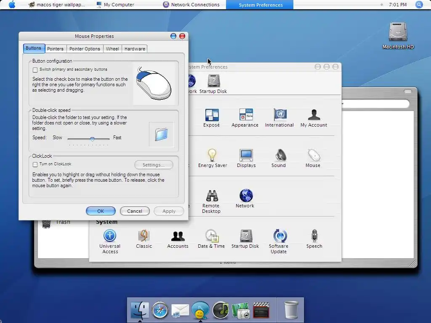Screen dimensions: 431x323
Task: Switch to the Hardware tab
Action: click(135, 49)
